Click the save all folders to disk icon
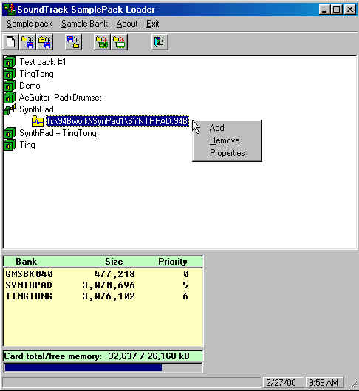 point(45,41)
